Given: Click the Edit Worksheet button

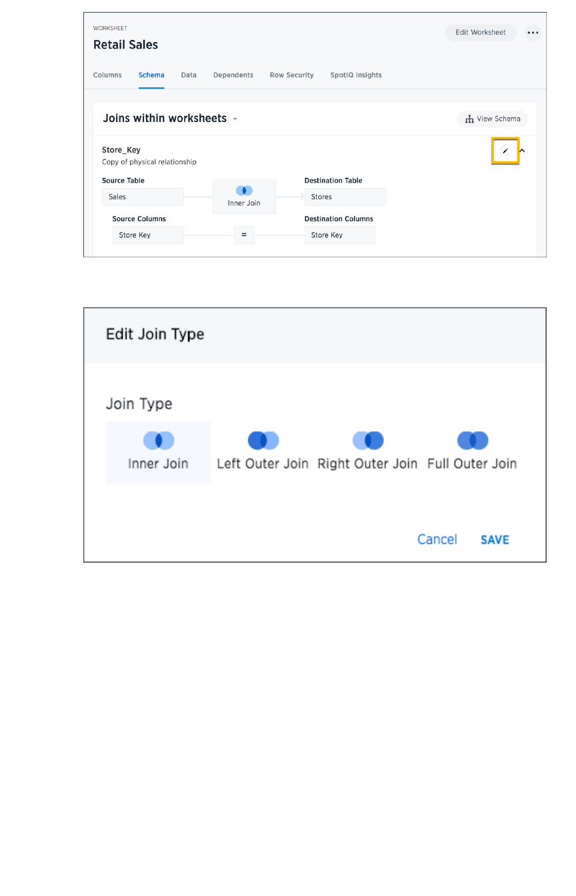Looking at the screenshot, I should point(480,33).
